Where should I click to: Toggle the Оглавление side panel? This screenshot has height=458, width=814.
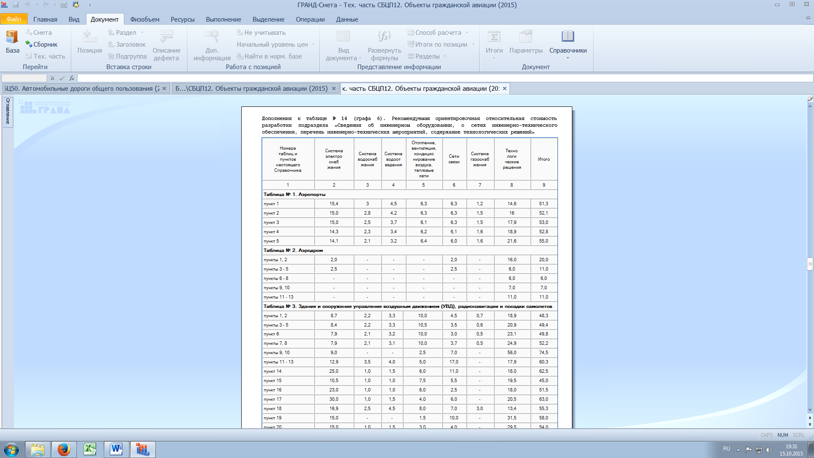click(x=8, y=111)
